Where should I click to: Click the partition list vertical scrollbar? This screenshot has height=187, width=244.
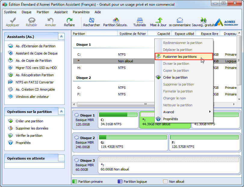tap(239, 61)
